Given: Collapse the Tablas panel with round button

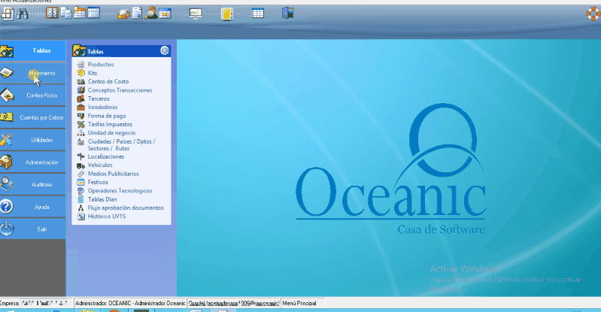Looking at the screenshot, I should (165, 51).
